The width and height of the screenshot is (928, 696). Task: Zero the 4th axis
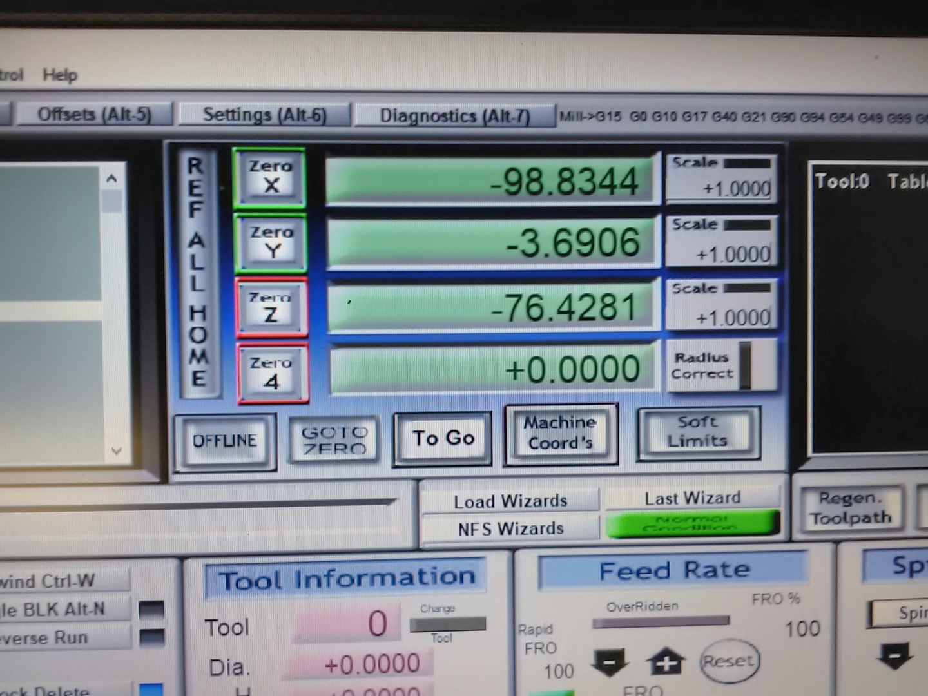tap(272, 373)
